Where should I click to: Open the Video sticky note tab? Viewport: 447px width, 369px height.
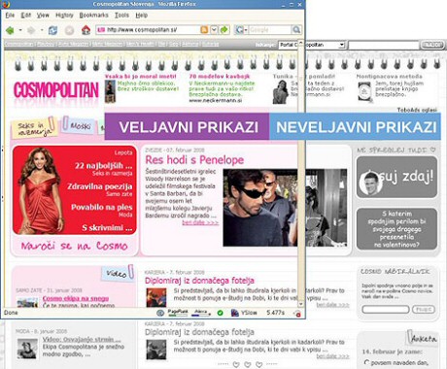click(118, 274)
